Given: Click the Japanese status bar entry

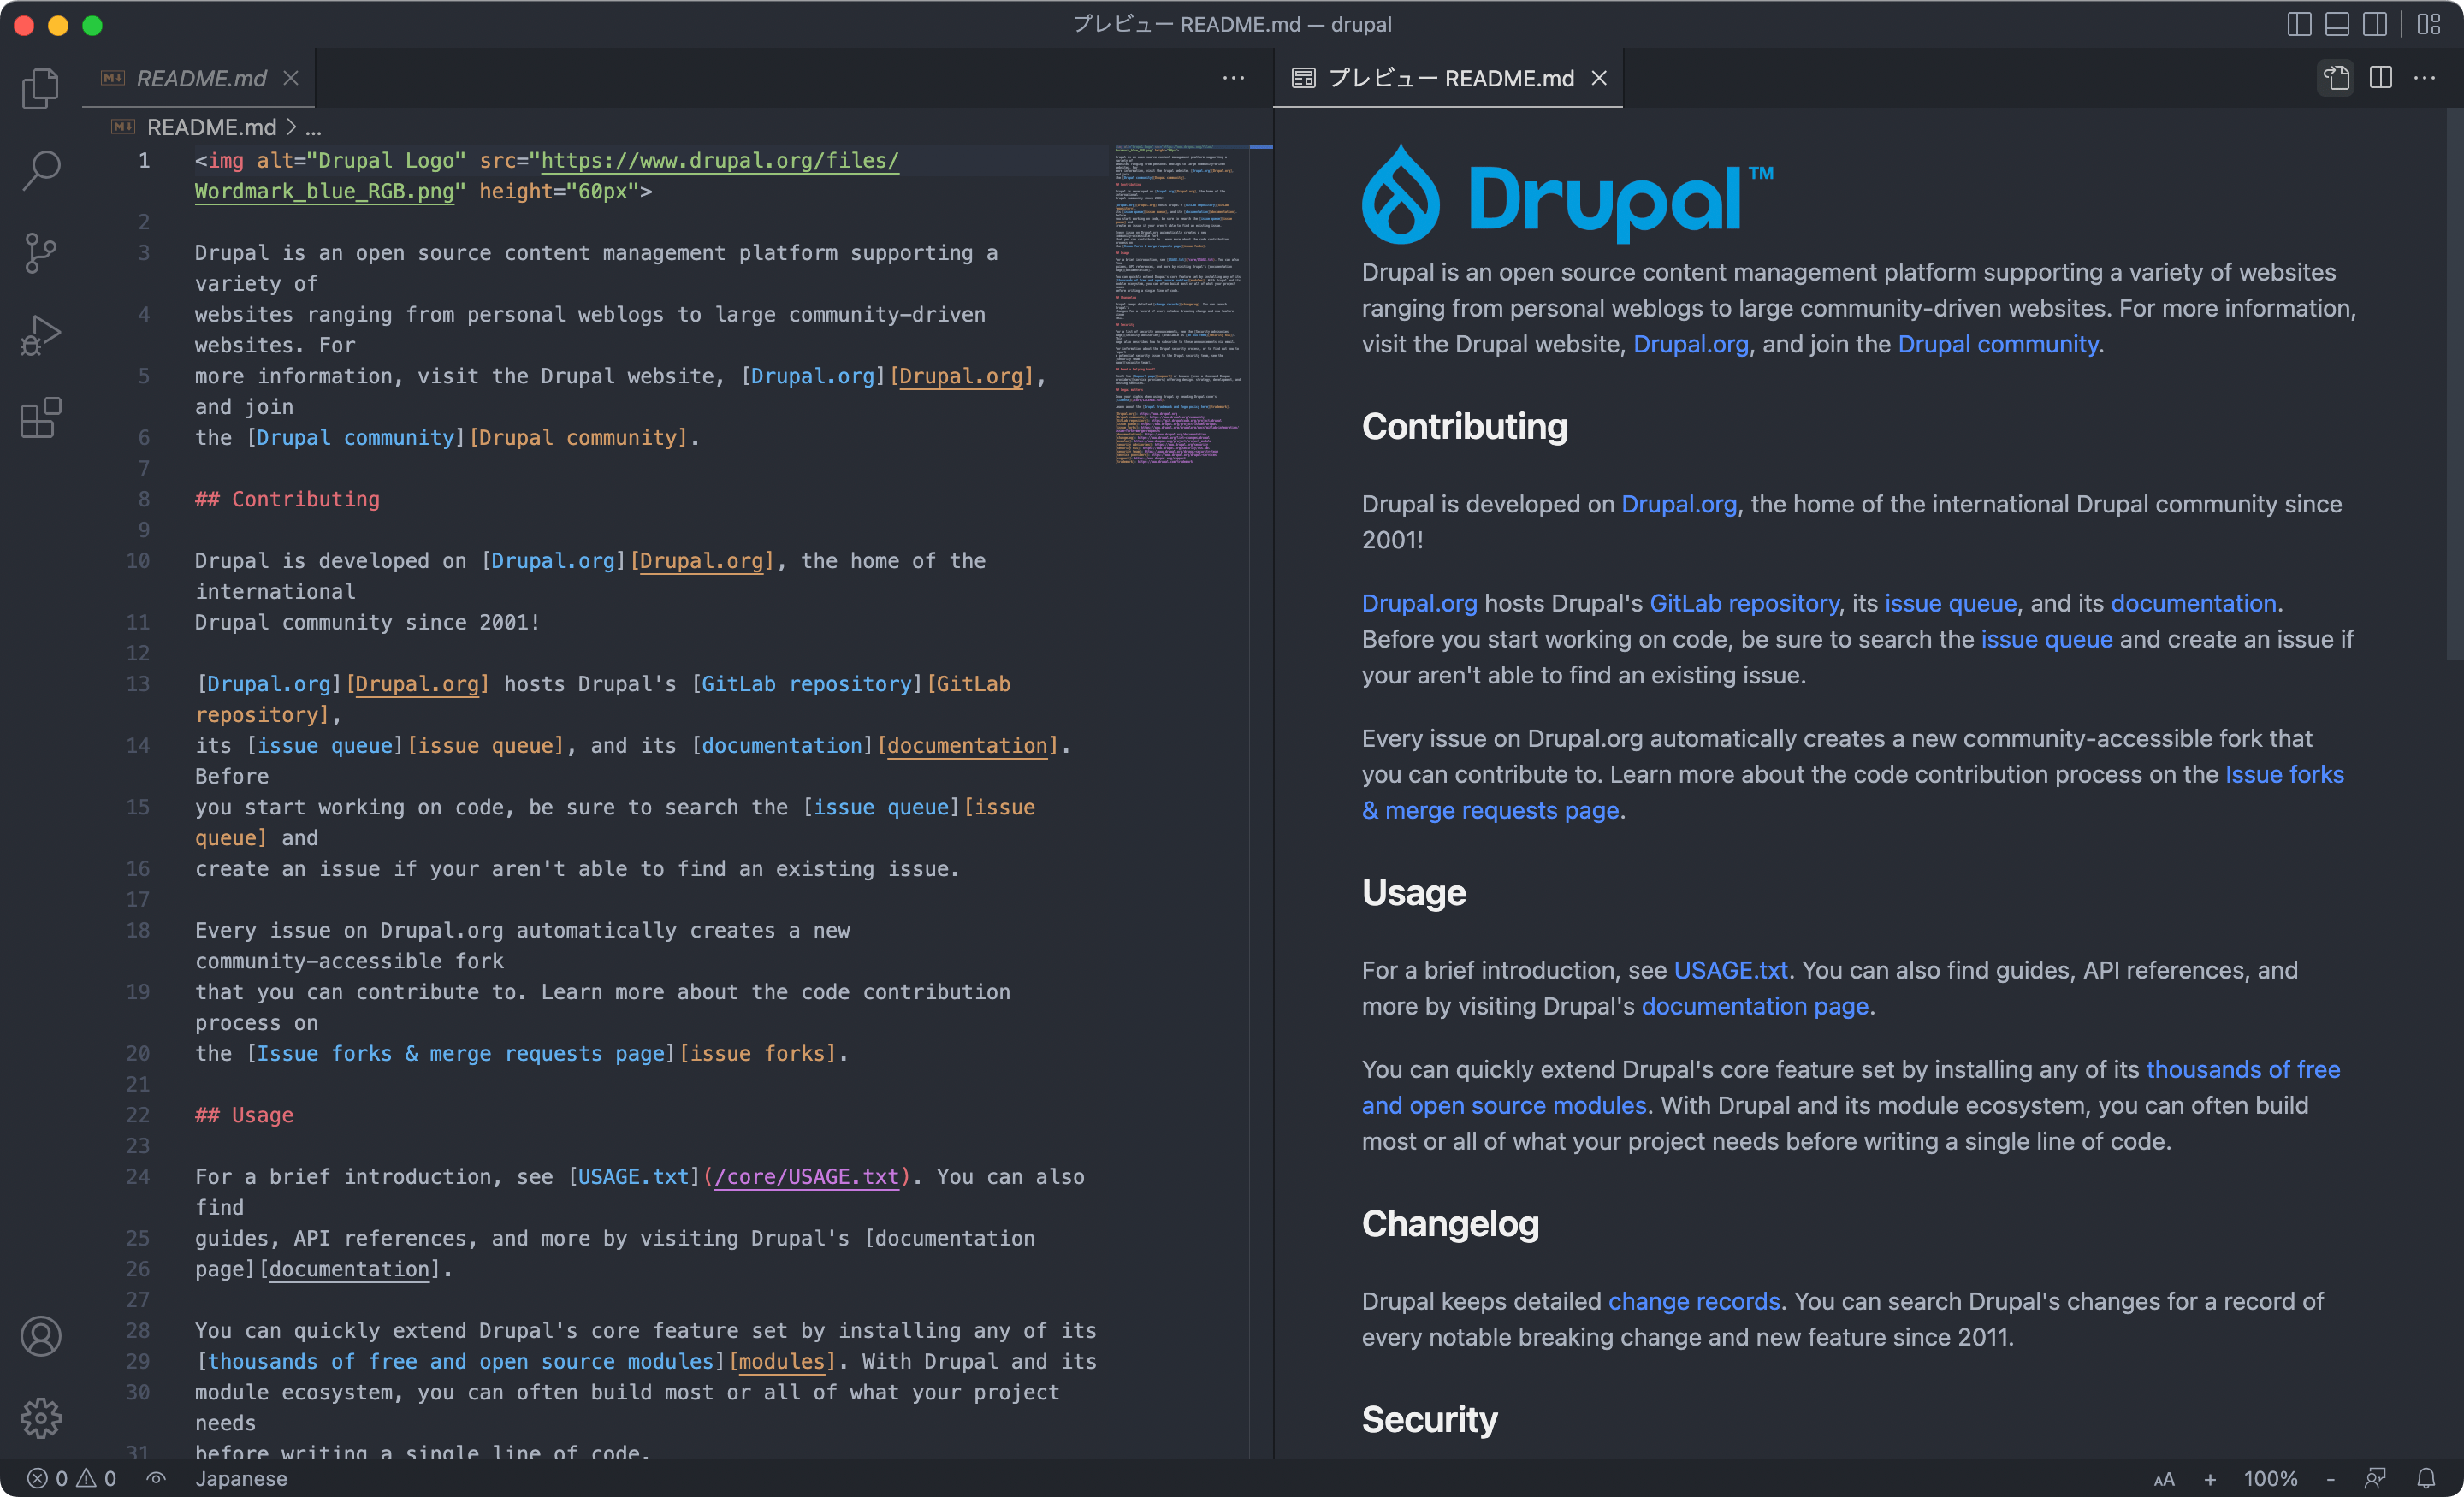Looking at the screenshot, I should tap(241, 1478).
